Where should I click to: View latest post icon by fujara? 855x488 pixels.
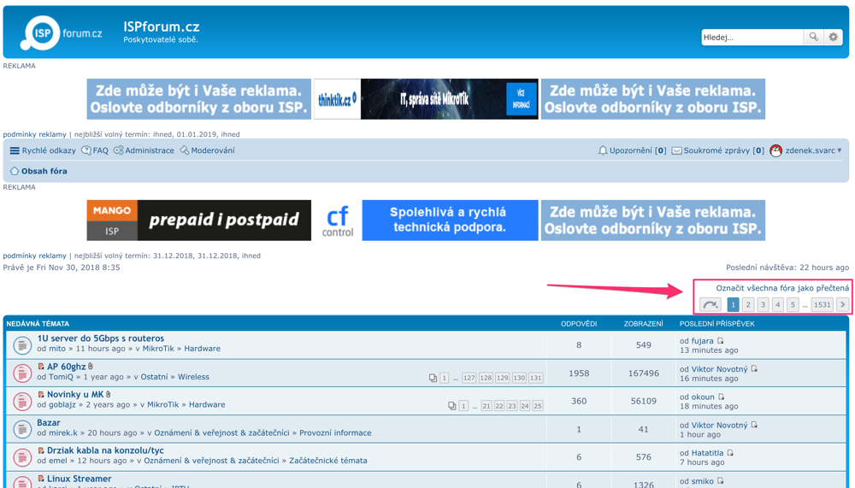[720, 341]
